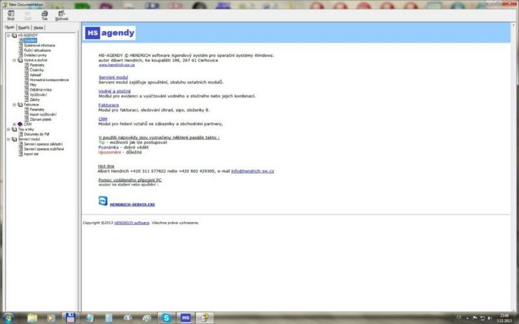
Task: Select the highlighted Úvodem tree item
Action: pos(30,40)
